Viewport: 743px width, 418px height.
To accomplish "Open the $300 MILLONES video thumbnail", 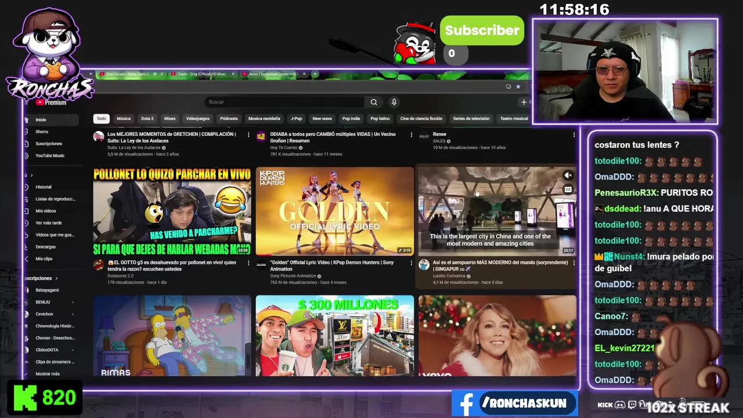I will click(x=335, y=336).
